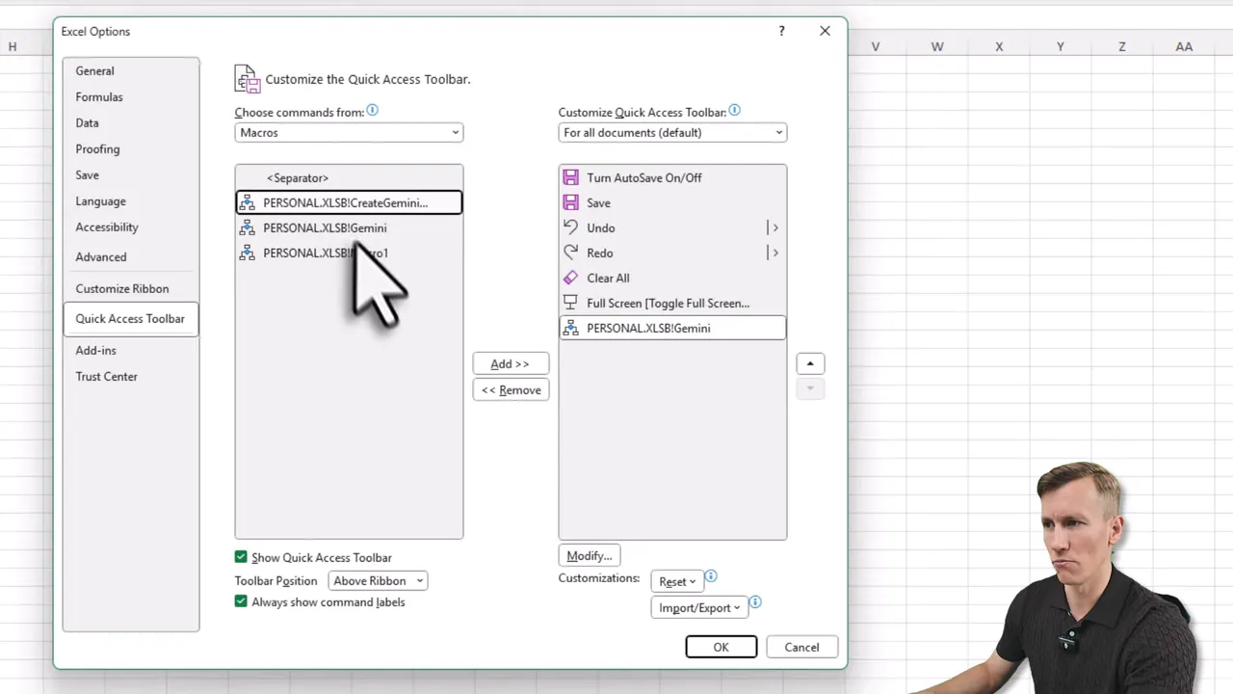The height and width of the screenshot is (694, 1233).
Task: Select Turn AutoSave On/Off entry
Action: (643, 177)
